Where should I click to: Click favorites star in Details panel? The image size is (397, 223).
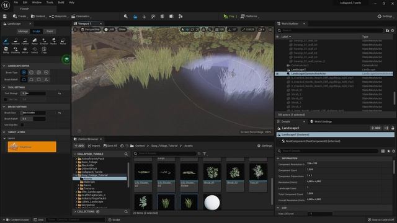[x=388, y=151]
